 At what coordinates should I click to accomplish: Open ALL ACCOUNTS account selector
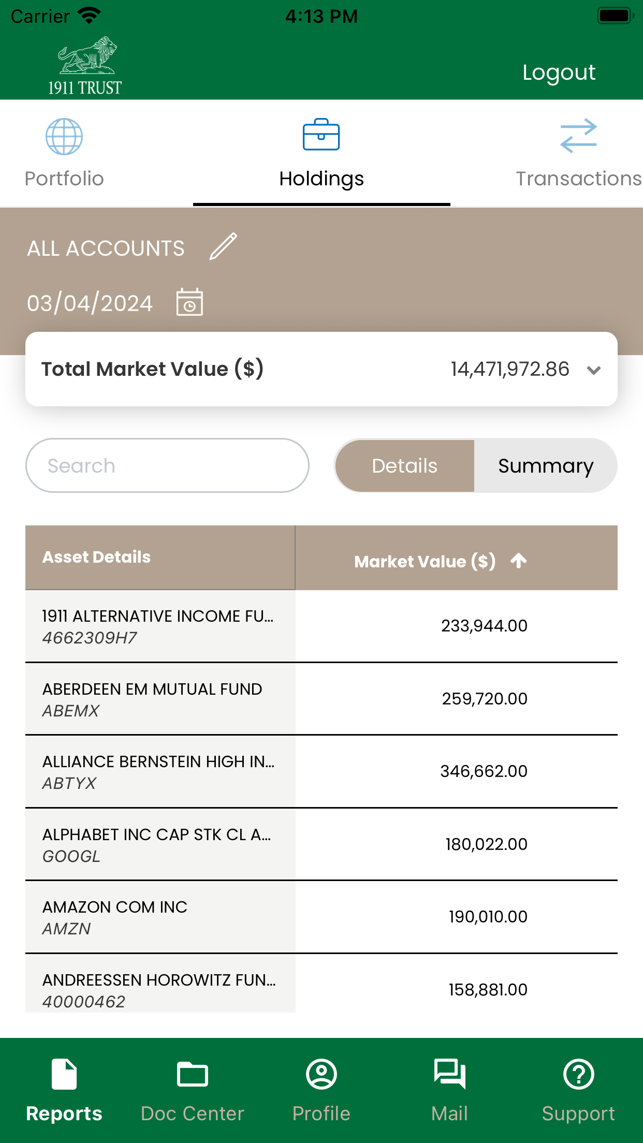tap(106, 248)
